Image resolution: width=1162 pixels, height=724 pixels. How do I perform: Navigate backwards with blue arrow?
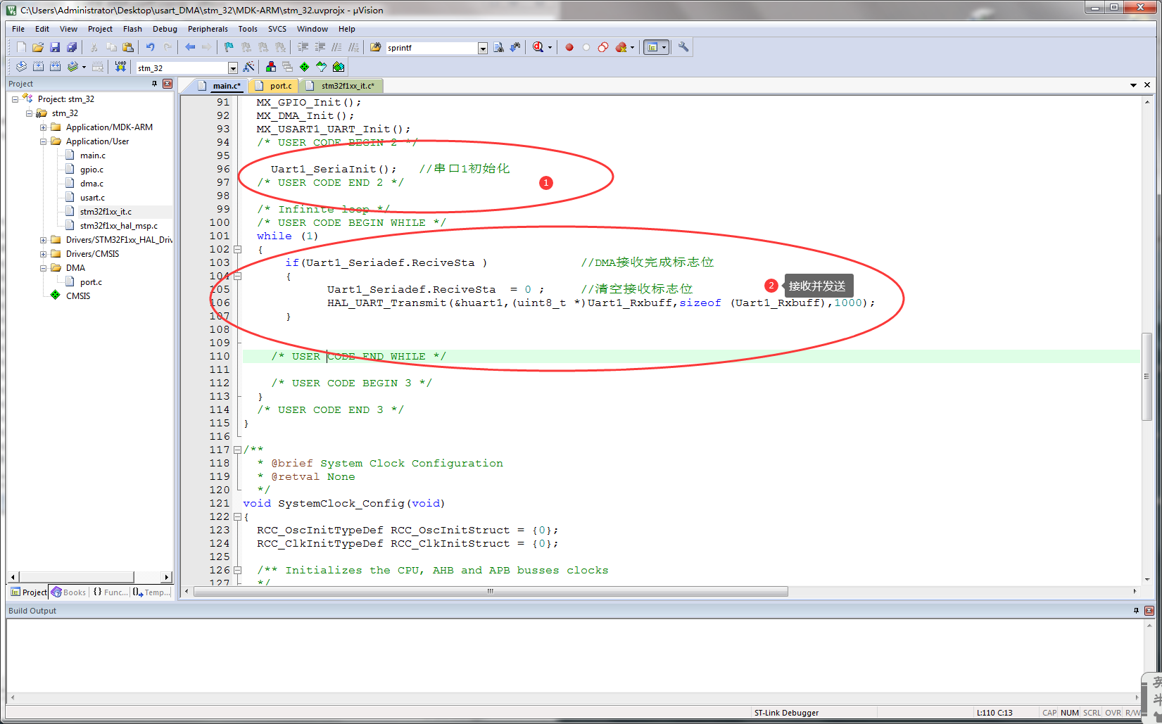(190, 47)
